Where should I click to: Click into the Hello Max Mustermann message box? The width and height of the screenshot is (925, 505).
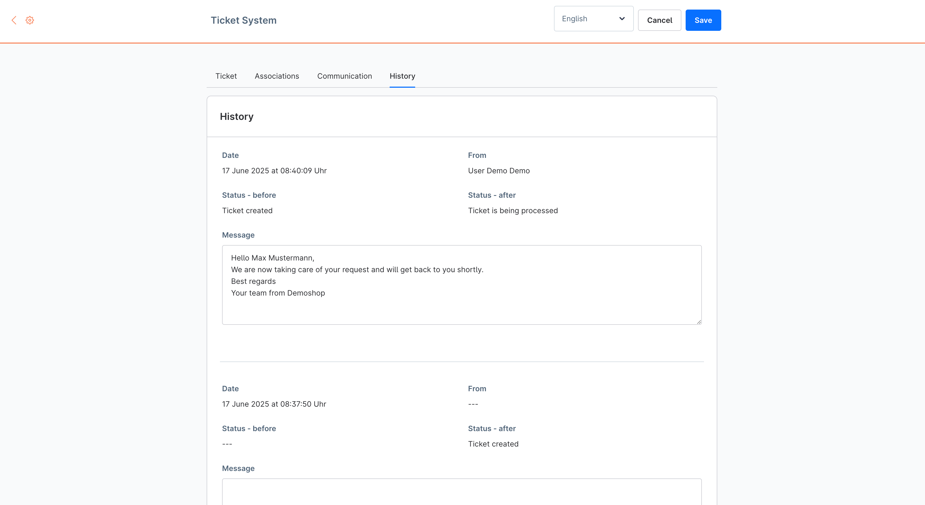point(462,285)
